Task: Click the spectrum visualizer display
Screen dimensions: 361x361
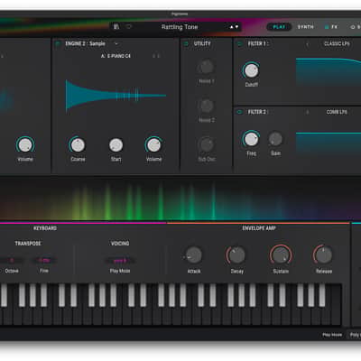Action: (x=180, y=199)
